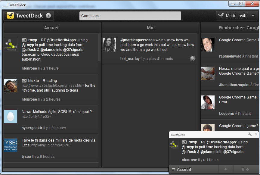Close the TweetDeck notification popup
The height and width of the screenshot is (175, 260).
click(256, 134)
